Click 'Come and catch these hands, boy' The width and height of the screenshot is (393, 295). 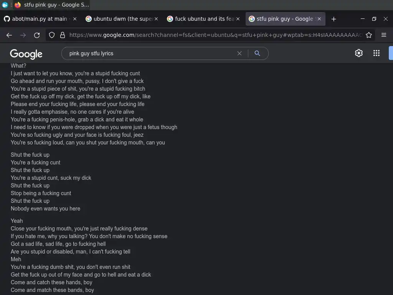click(x=51, y=282)
